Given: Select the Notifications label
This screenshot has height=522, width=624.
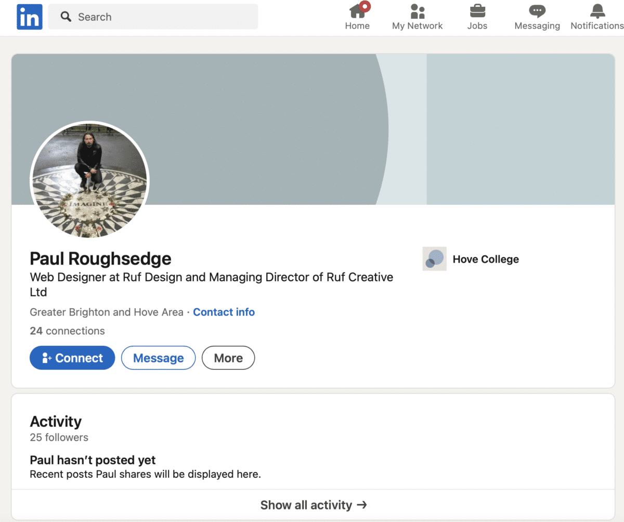Looking at the screenshot, I should click(x=597, y=26).
